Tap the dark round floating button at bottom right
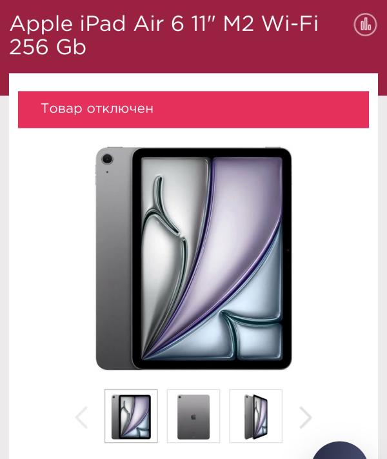The image size is (387, 459). 339,451
